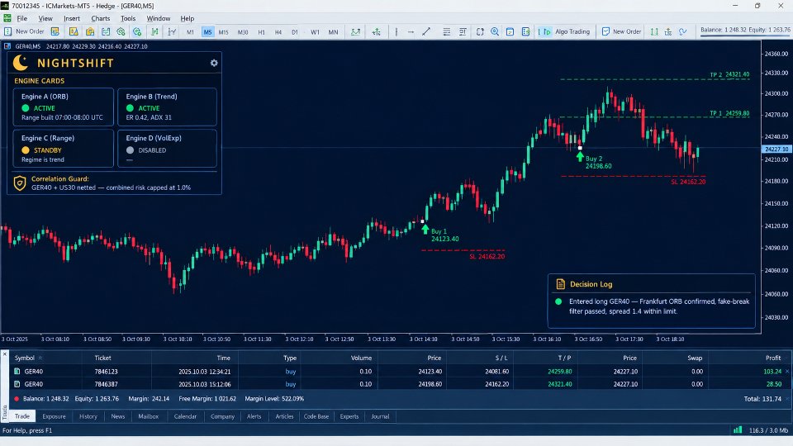793x446 pixels.
Task: Click the Engine A (ORB) card
Action: (x=64, y=107)
